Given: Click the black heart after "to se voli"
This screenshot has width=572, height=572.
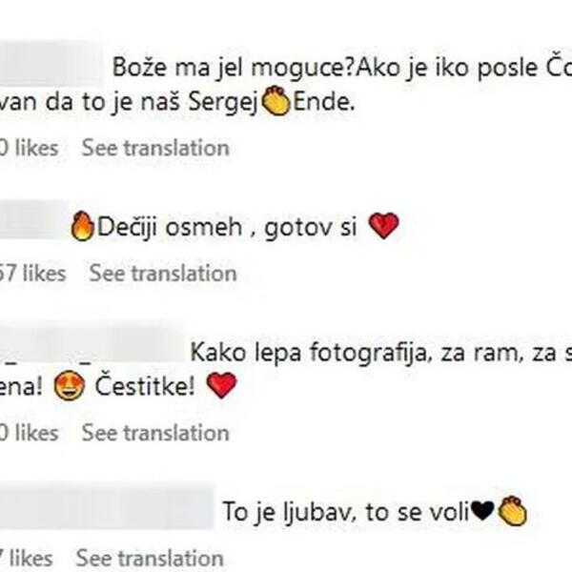Looking at the screenshot, I should (483, 512).
